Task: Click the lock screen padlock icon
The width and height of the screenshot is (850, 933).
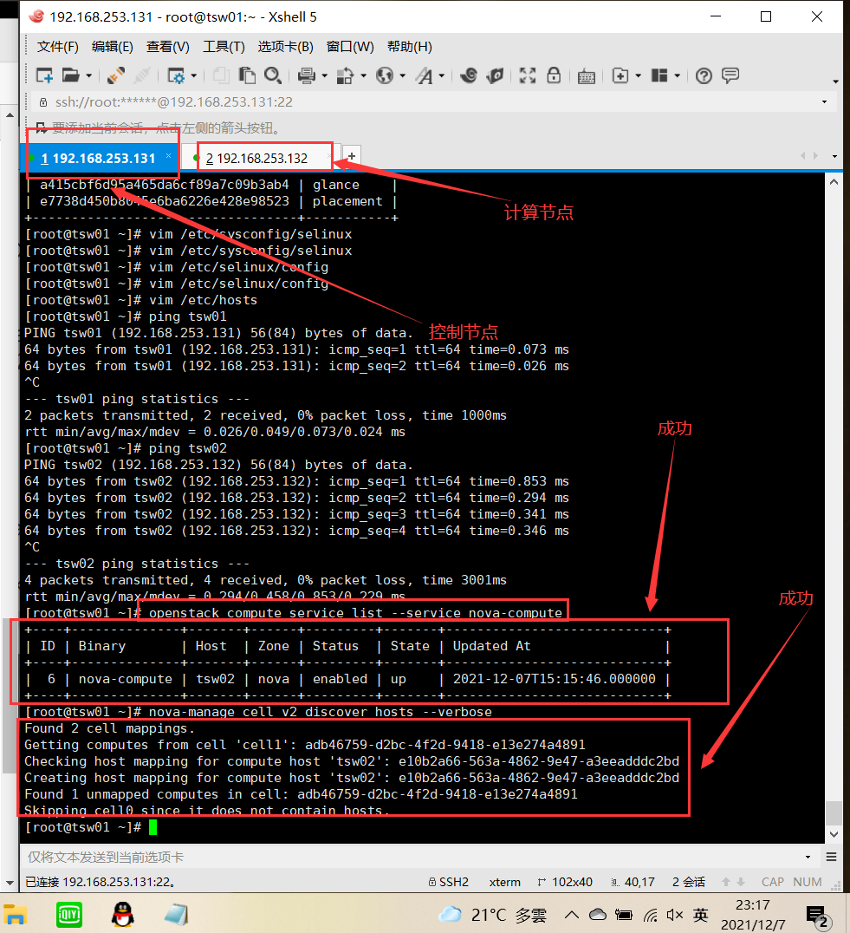Action: click(x=554, y=75)
